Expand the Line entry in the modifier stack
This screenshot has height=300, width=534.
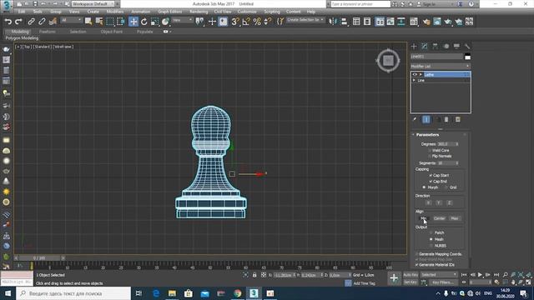point(414,81)
